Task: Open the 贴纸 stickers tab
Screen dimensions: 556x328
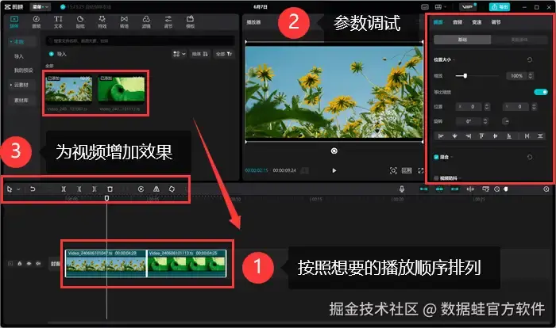Action: [x=80, y=21]
